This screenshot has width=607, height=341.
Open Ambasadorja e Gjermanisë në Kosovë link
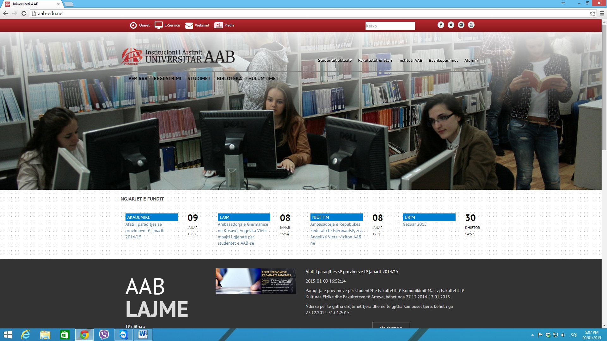243,234
